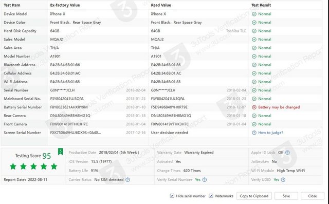
Task: Click the Normal check icon for Rear Camera
Action: [x=254, y=116]
